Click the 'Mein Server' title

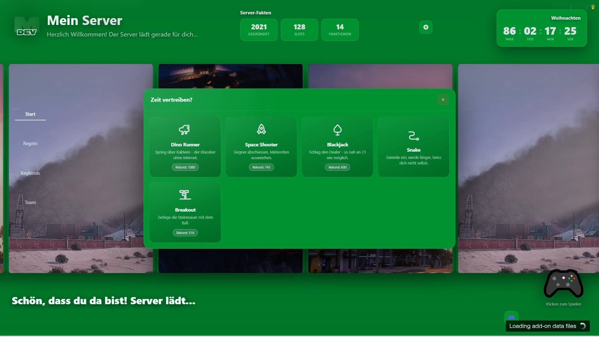tap(85, 21)
